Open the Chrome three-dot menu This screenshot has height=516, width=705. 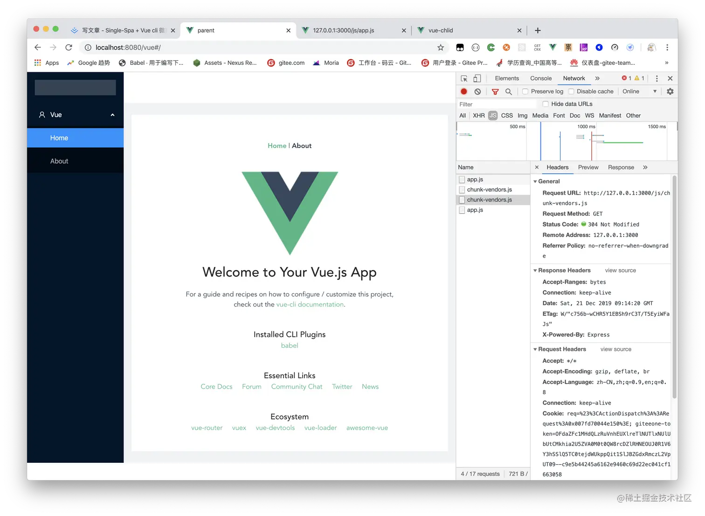coord(667,47)
